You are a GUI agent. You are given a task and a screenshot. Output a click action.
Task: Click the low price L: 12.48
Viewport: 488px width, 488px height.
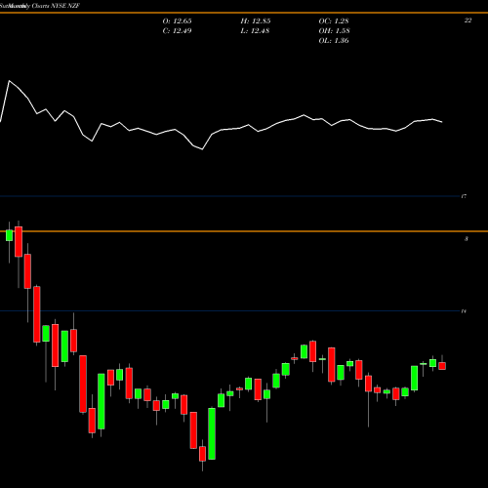(x=256, y=31)
